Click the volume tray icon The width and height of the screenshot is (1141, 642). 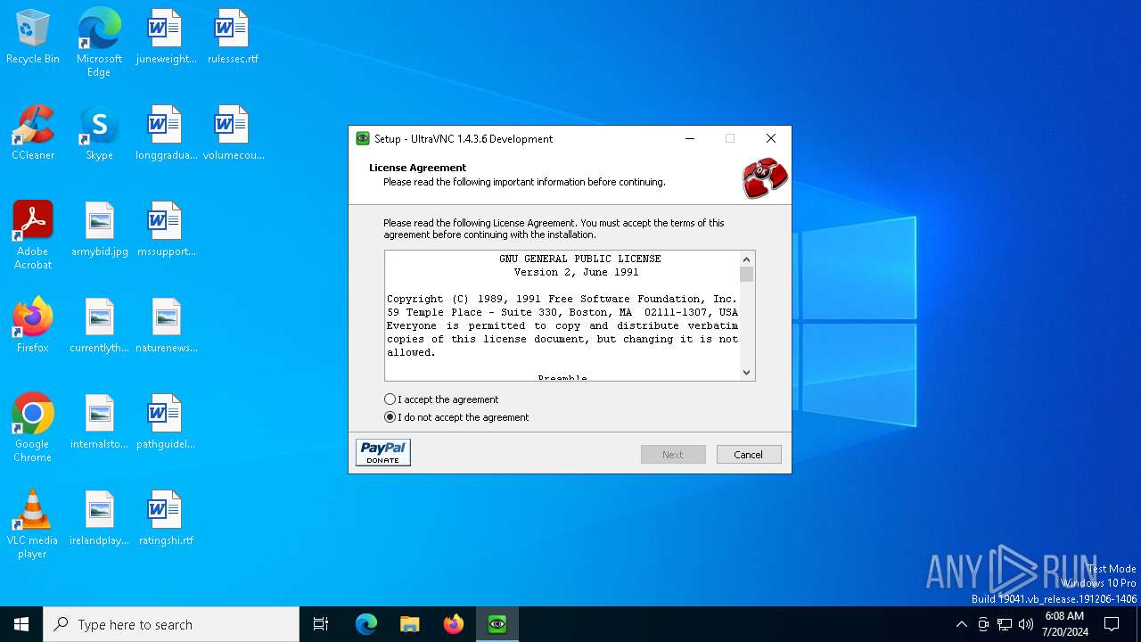point(1026,624)
